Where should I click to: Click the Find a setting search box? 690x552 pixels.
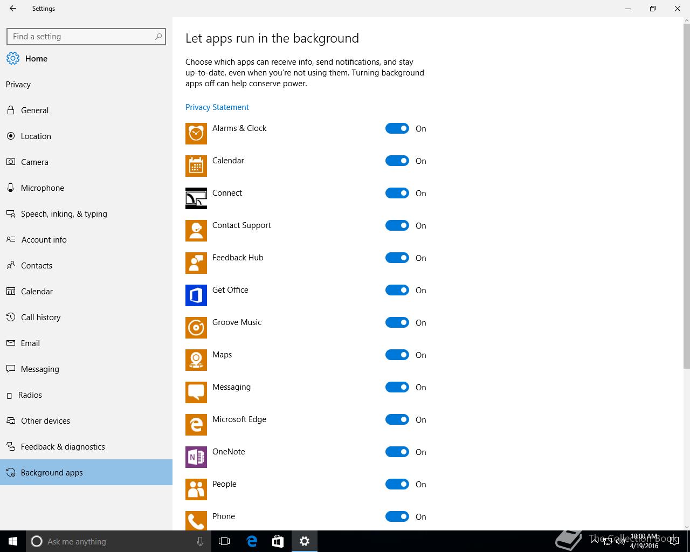(86, 37)
